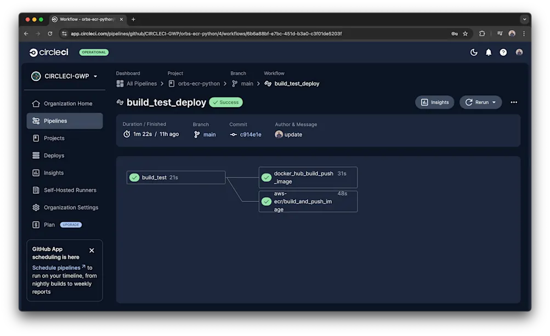Toggle success status on build_test job
Image resolution: width=550 pixels, height=336 pixels.
134,177
